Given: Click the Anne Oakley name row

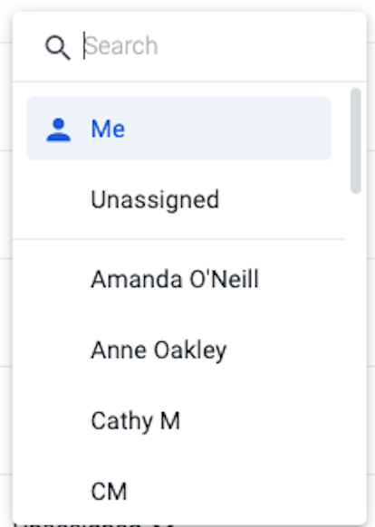Looking at the screenshot, I should pyautogui.click(x=179, y=350).
